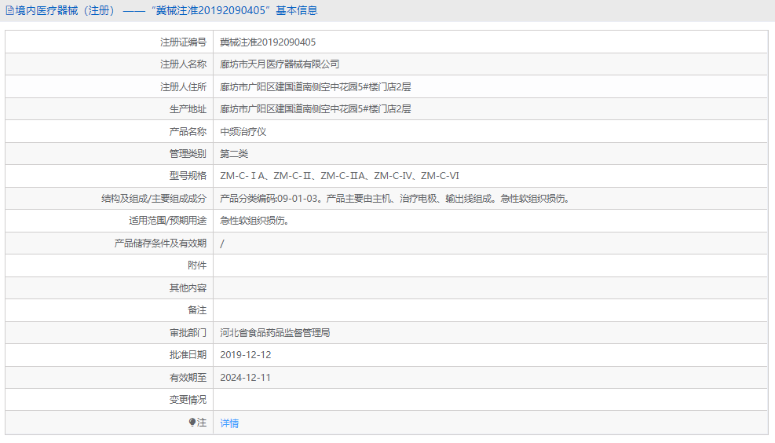Screen dimensions: 775x443
Task: Click the 变更情况 label
Action: [188, 400]
